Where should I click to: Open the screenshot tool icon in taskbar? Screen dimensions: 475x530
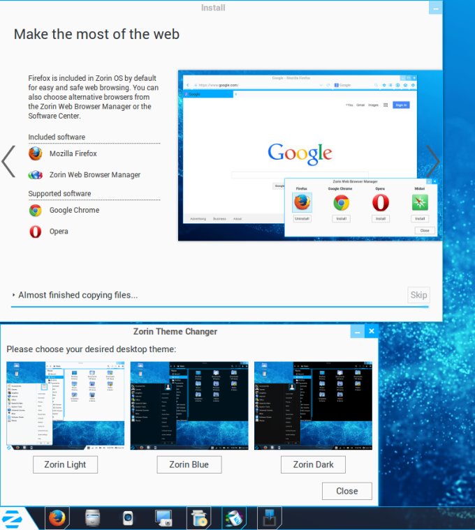pos(163,518)
